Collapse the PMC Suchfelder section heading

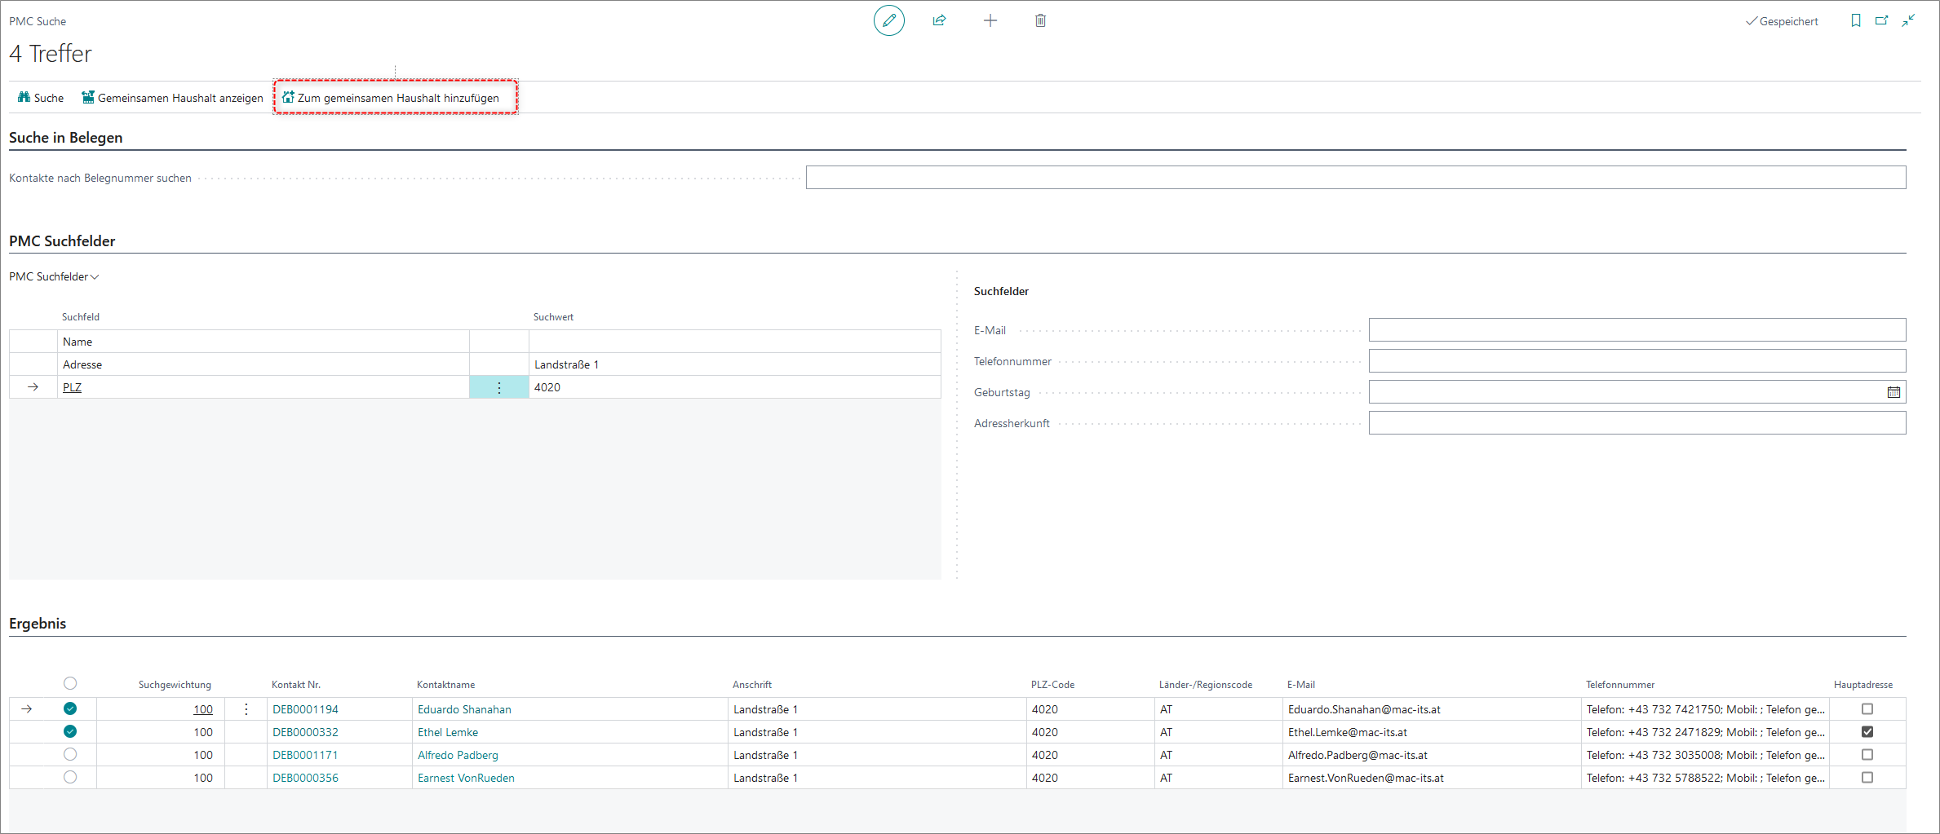pos(62,241)
